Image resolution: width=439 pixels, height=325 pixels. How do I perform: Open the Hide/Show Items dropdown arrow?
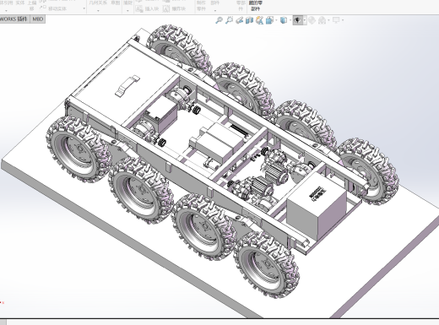(x=305, y=20)
